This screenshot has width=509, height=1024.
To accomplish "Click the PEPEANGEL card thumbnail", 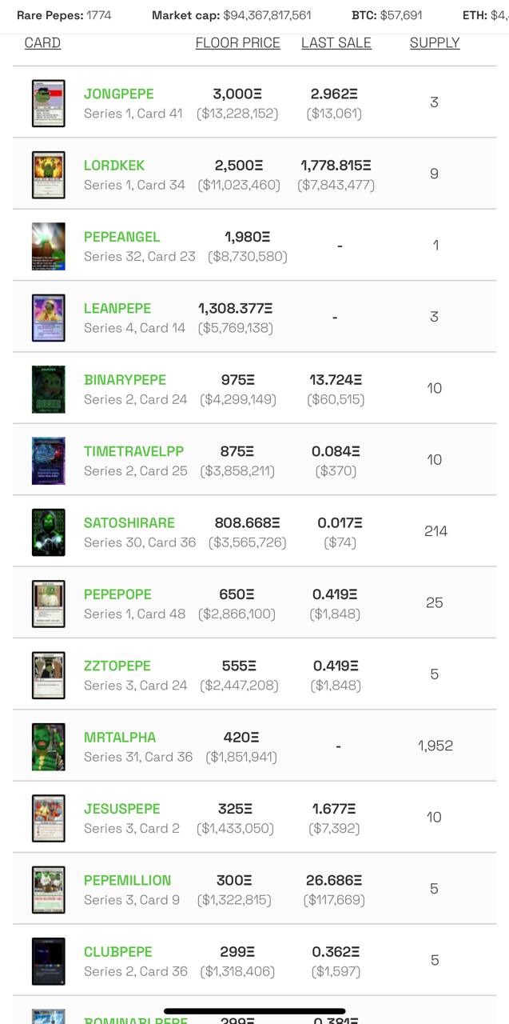I will [48, 246].
